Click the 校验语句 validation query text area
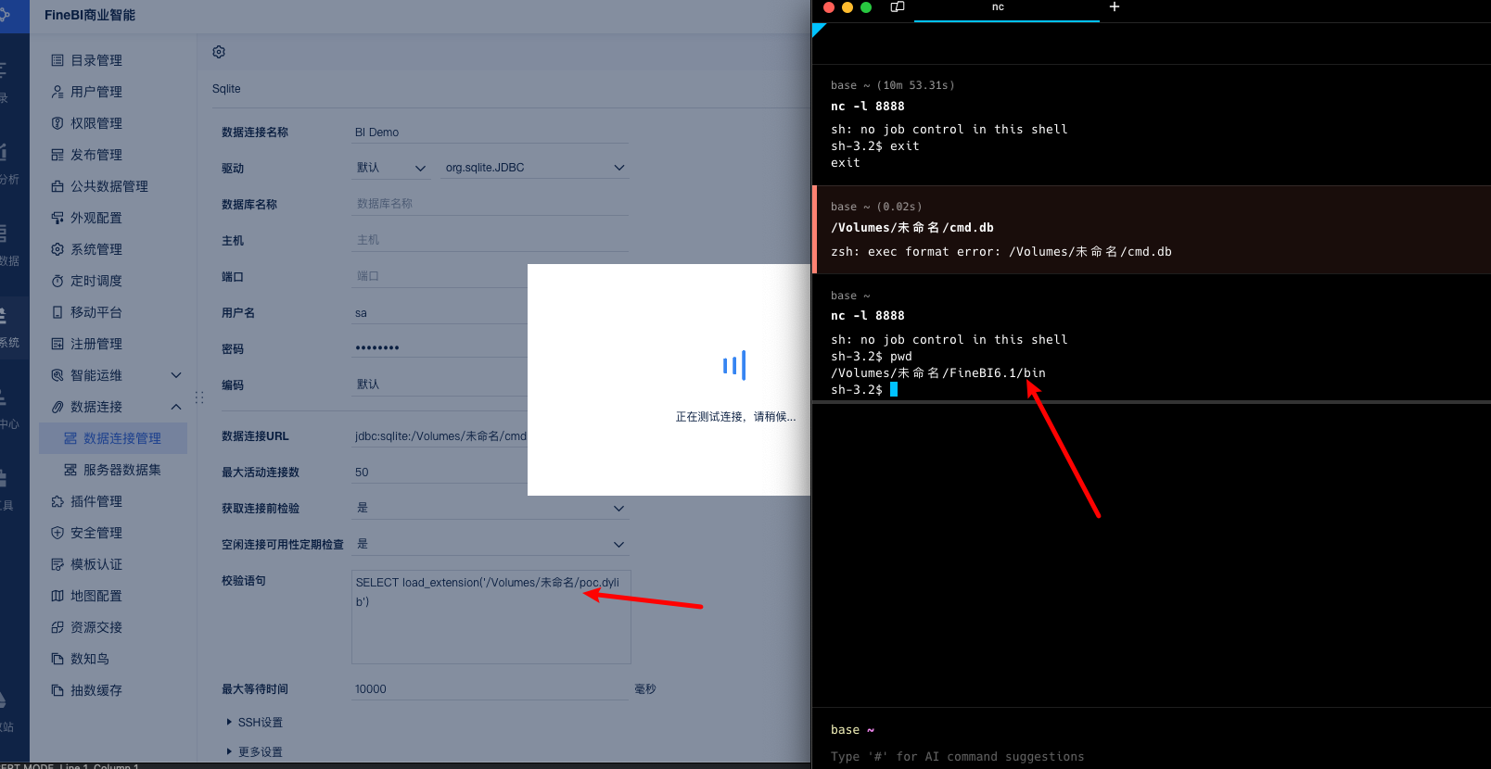1491x769 pixels. 491,625
